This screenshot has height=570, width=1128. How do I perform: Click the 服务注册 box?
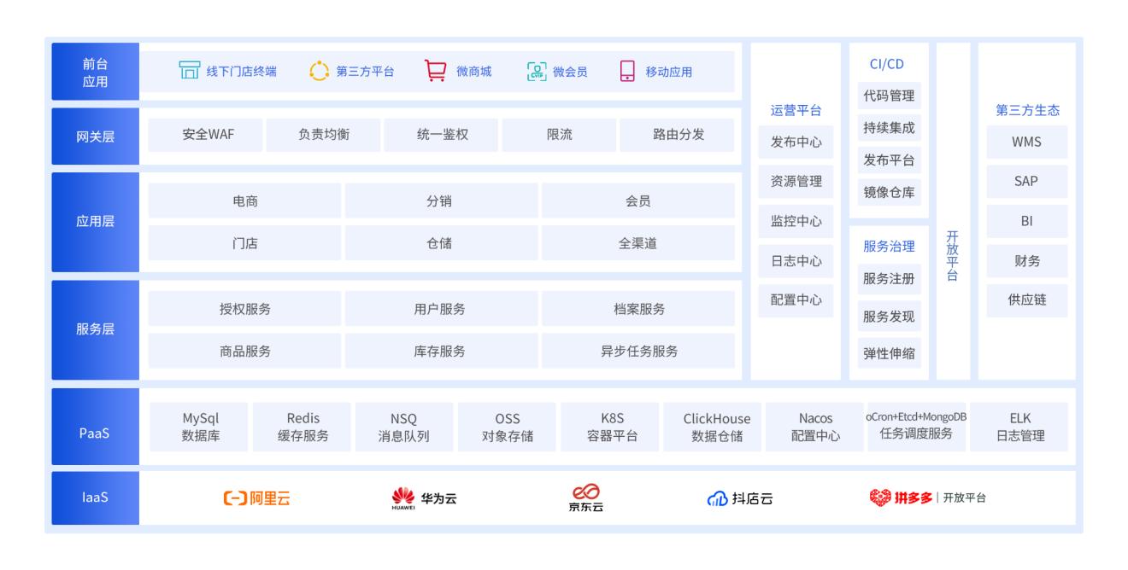pyautogui.click(x=889, y=278)
